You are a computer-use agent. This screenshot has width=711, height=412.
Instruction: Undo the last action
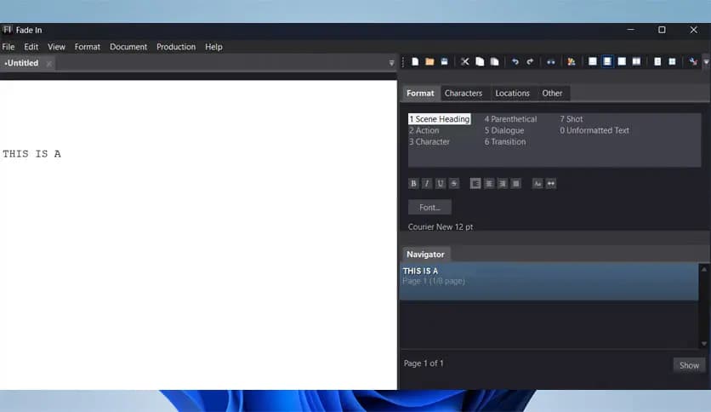pyautogui.click(x=515, y=61)
